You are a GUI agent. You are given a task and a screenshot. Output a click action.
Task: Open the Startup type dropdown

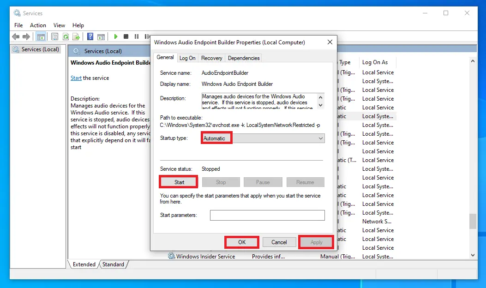[x=263, y=138]
